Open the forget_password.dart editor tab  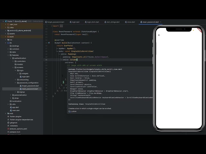coord(55,22)
